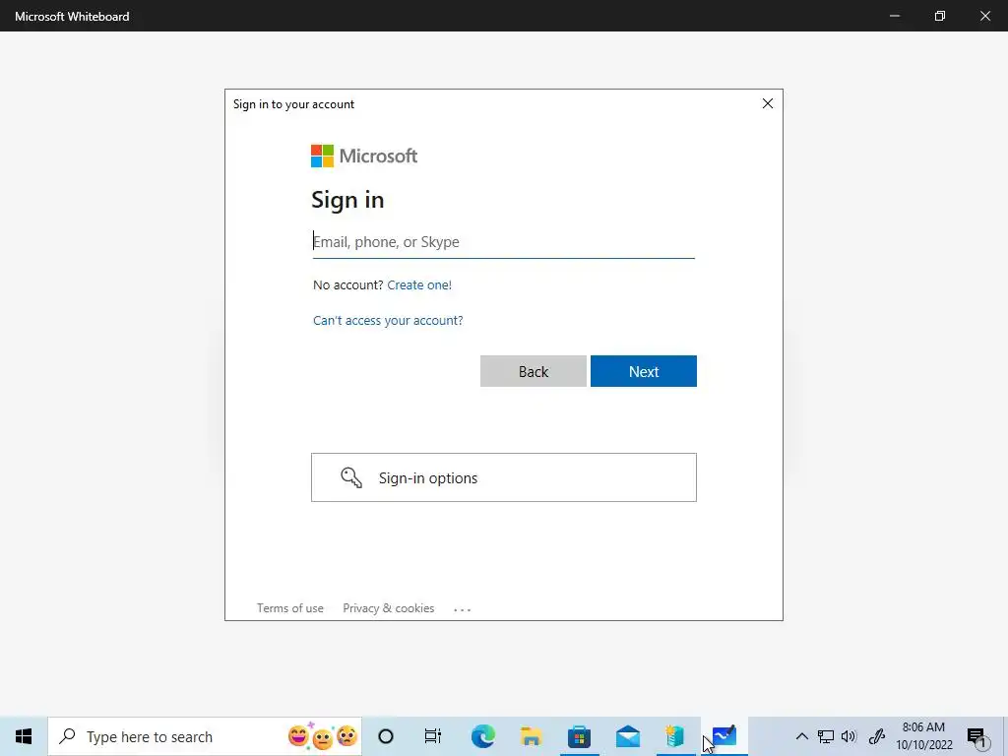
Task: Click the three-dots more options in dialog footer
Action: click(x=463, y=609)
